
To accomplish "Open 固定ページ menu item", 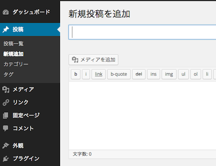I will click(x=30, y=116).
